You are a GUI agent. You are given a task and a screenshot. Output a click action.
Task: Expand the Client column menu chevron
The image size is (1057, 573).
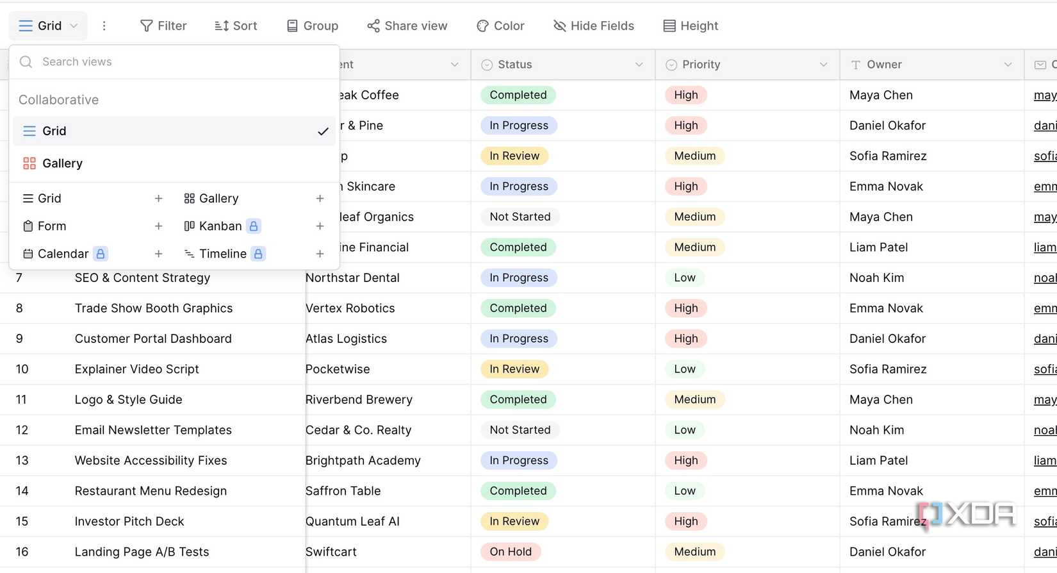[454, 65]
